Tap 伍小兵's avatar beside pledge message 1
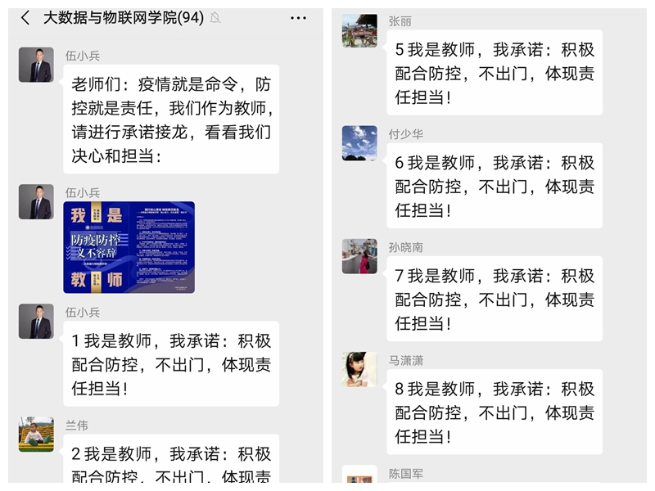 click(x=36, y=321)
